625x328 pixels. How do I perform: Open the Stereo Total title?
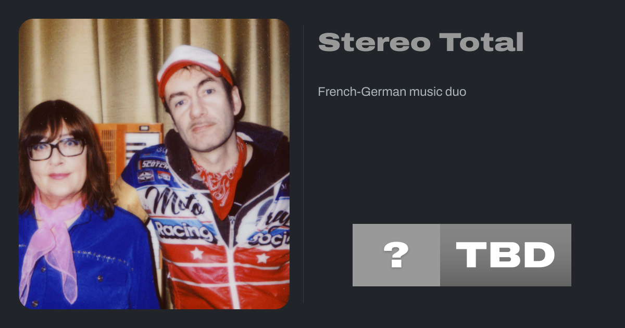[421, 42]
